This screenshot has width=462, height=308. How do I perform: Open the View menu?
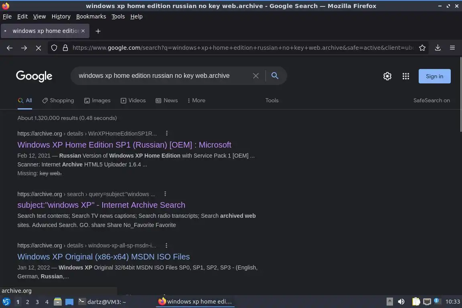coord(39,16)
